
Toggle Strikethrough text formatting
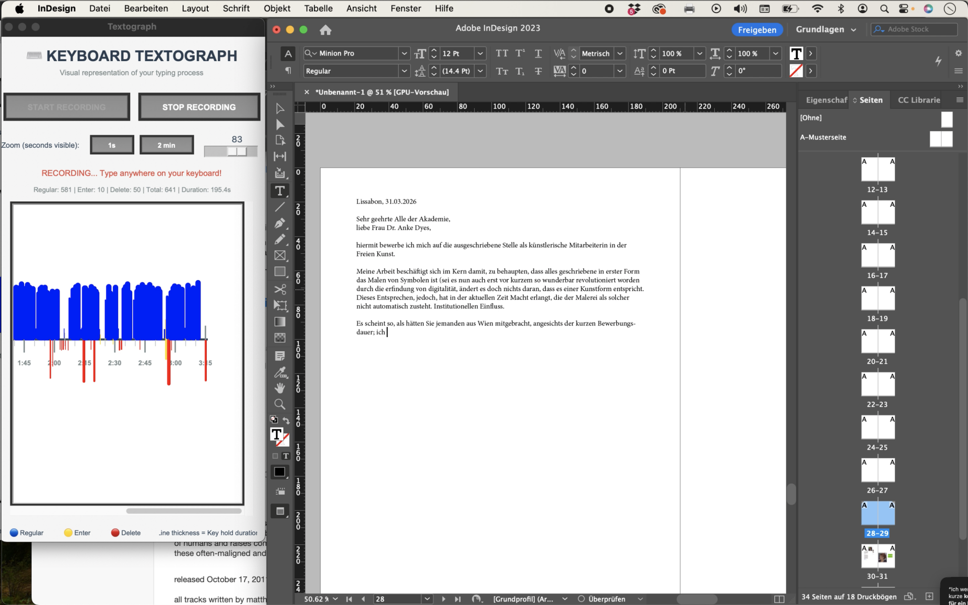tap(538, 71)
